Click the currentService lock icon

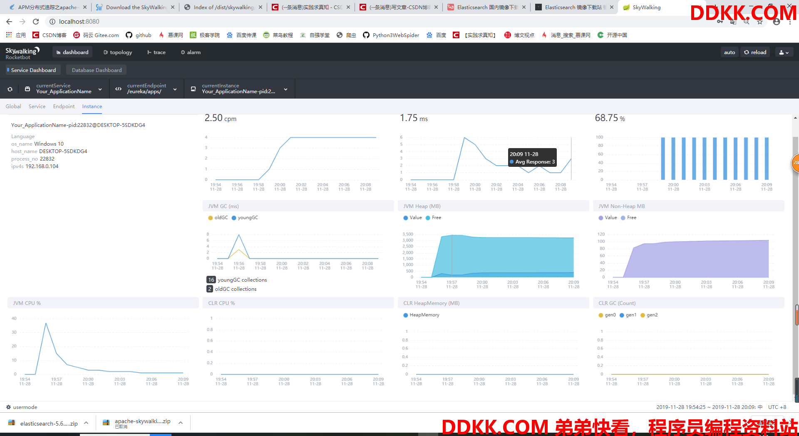coord(27,89)
